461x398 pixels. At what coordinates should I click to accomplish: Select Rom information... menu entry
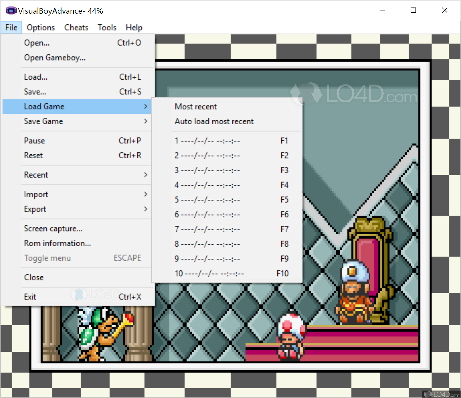coord(58,243)
